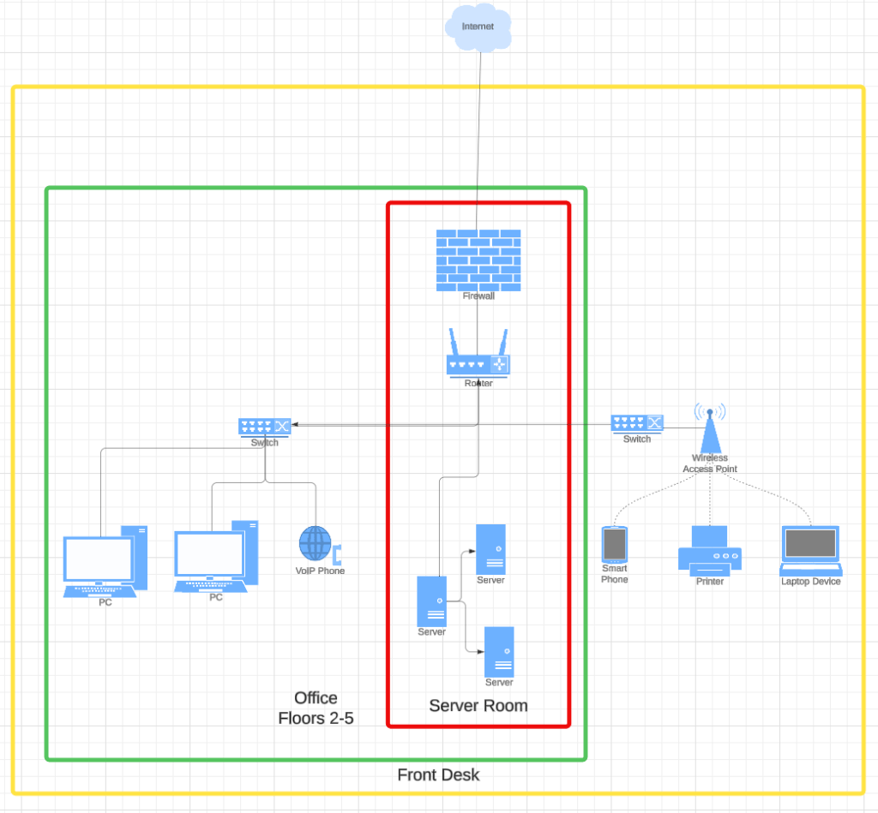Select the 'Server Room' label text

(x=478, y=706)
